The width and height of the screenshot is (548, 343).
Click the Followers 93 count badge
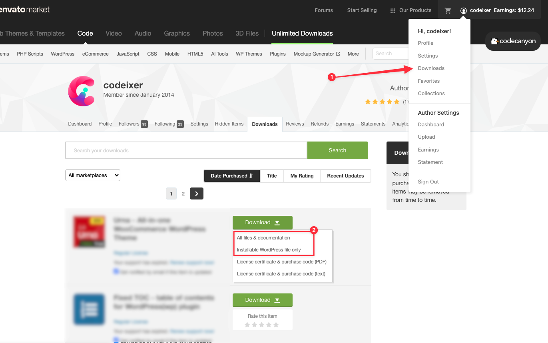click(144, 124)
